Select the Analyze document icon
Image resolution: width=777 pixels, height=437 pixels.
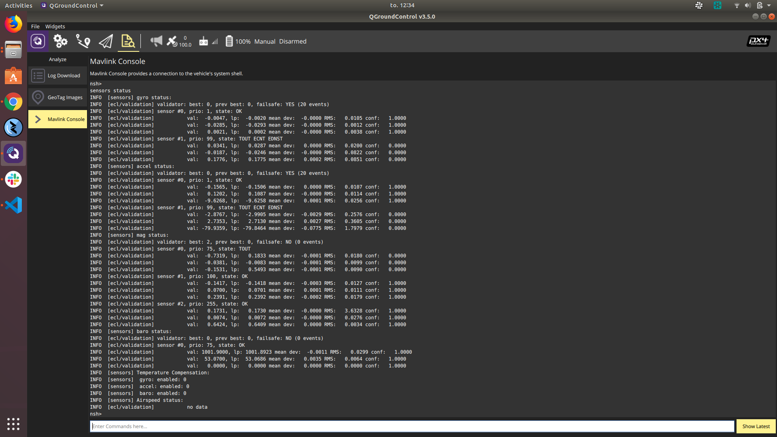[128, 41]
